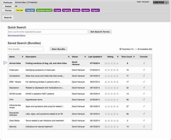This screenshot has height=140, width=171.
Task: Focus the Filter Bundles input field
Action: (26, 49)
